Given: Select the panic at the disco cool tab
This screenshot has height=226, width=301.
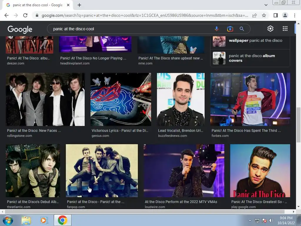Looking at the screenshot, I should (x=37, y=5).
